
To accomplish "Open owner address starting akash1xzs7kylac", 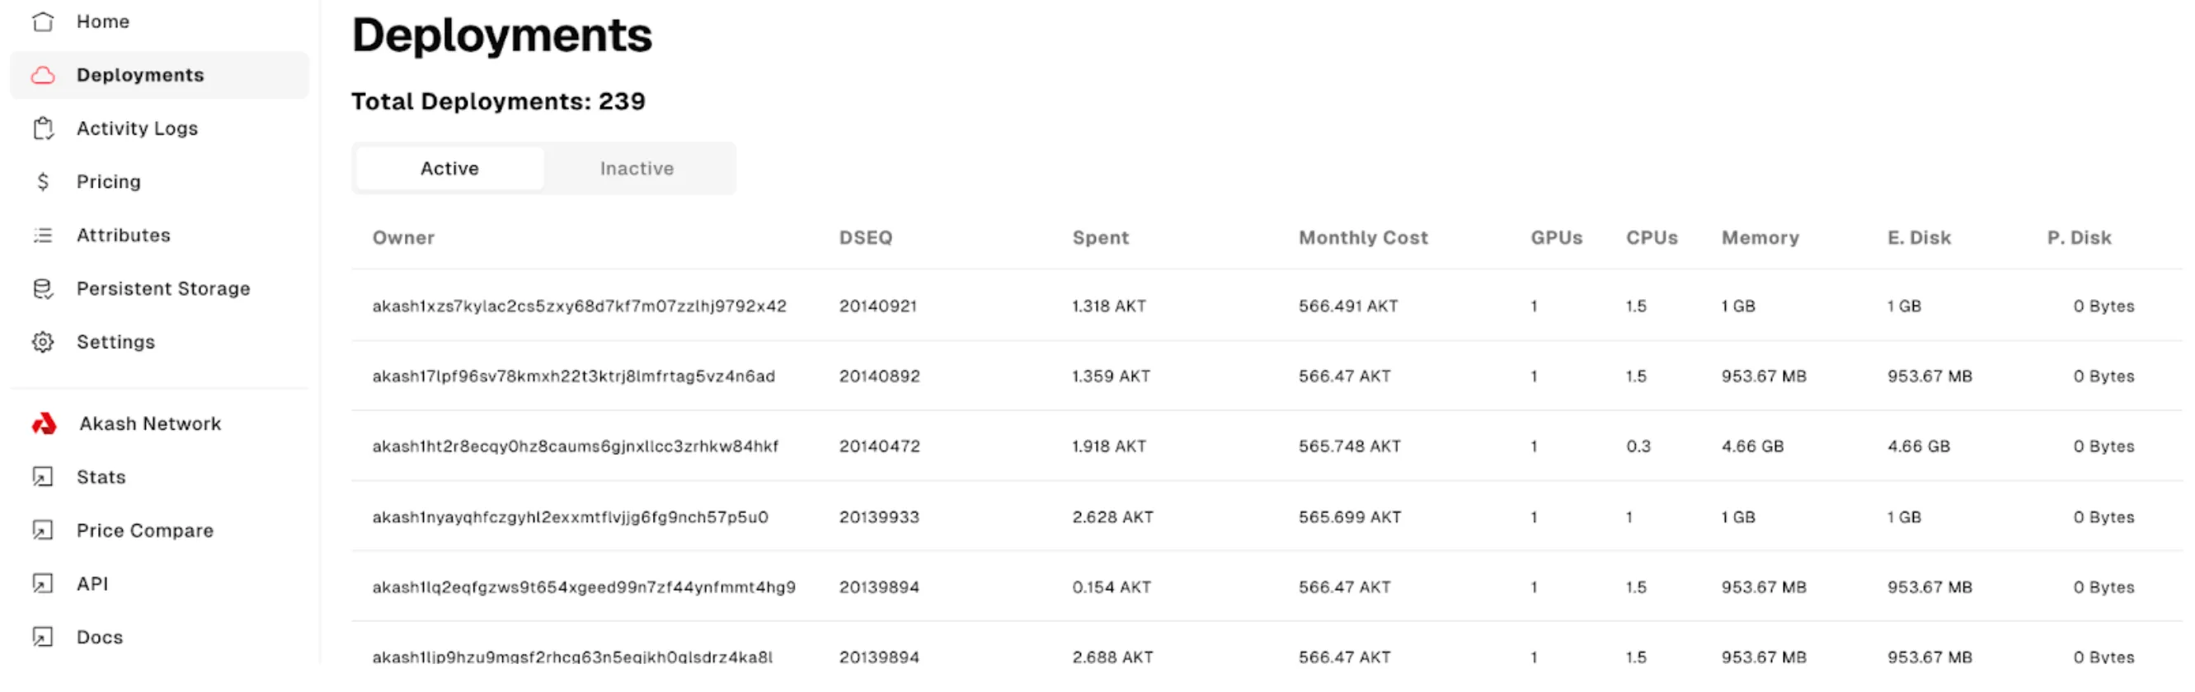I will click(579, 306).
